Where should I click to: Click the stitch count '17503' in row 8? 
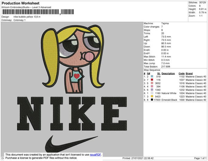(157, 100)
